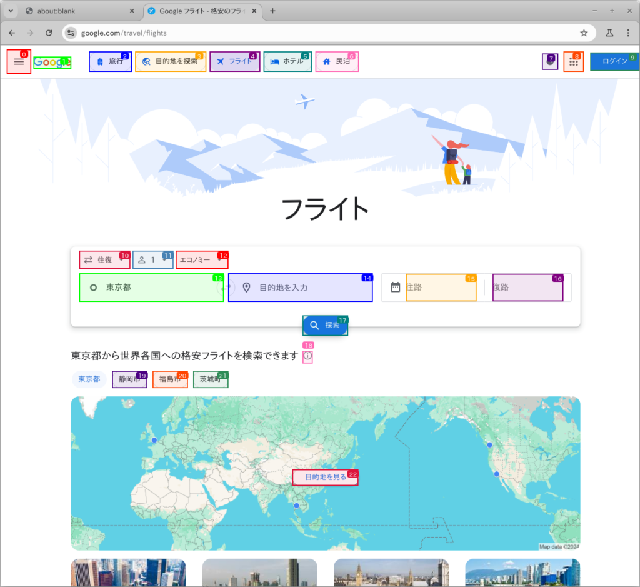Open the 目的地を探索 tab
The height and width of the screenshot is (587, 640).
coord(171,61)
